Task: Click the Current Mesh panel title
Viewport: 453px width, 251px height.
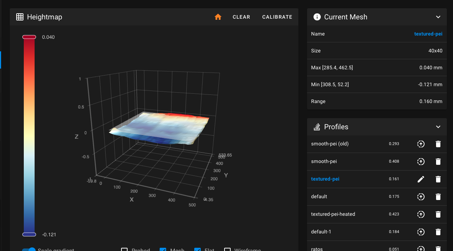Action: (x=346, y=17)
